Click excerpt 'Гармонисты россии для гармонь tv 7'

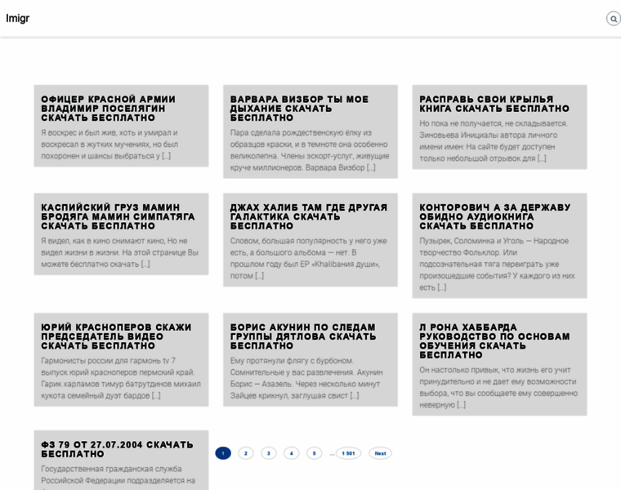pyautogui.click(x=121, y=378)
